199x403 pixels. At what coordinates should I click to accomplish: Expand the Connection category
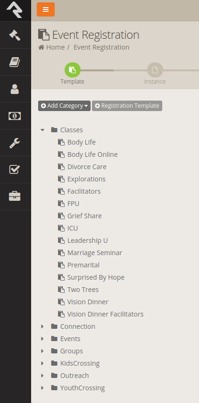42,326
